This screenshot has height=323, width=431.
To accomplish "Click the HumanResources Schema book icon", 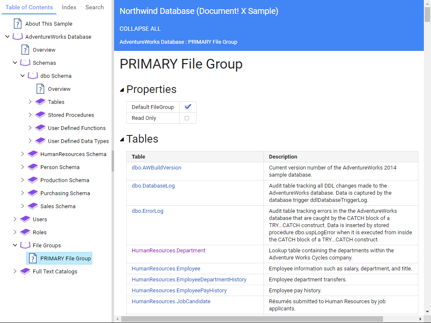I will pos(33,154).
